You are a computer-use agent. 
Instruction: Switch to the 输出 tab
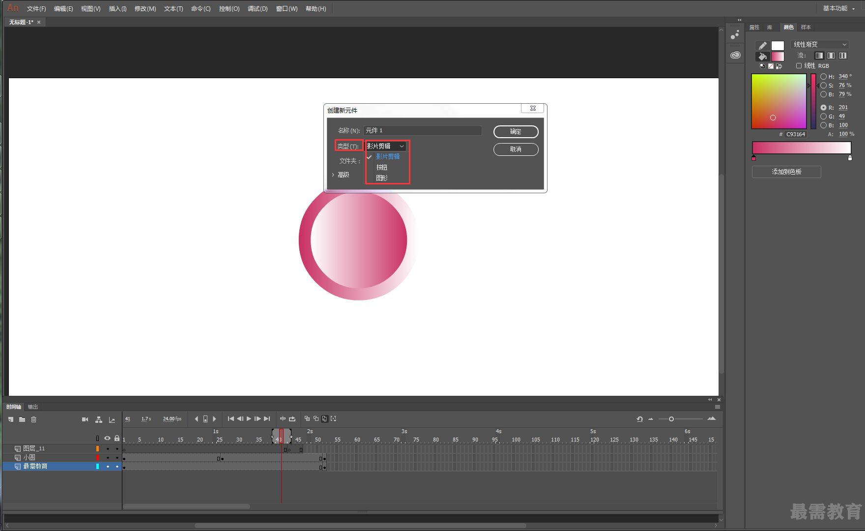coord(33,407)
